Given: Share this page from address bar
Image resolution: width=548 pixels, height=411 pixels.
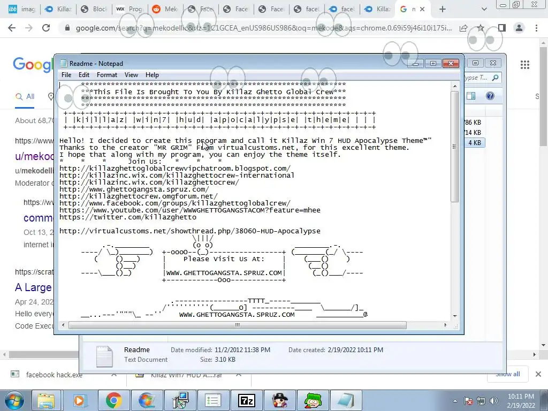Looking at the screenshot, I should click(x=463, y=28).
